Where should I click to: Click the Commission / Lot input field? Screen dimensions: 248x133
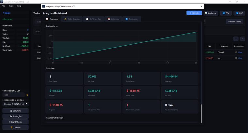(13, 95)
